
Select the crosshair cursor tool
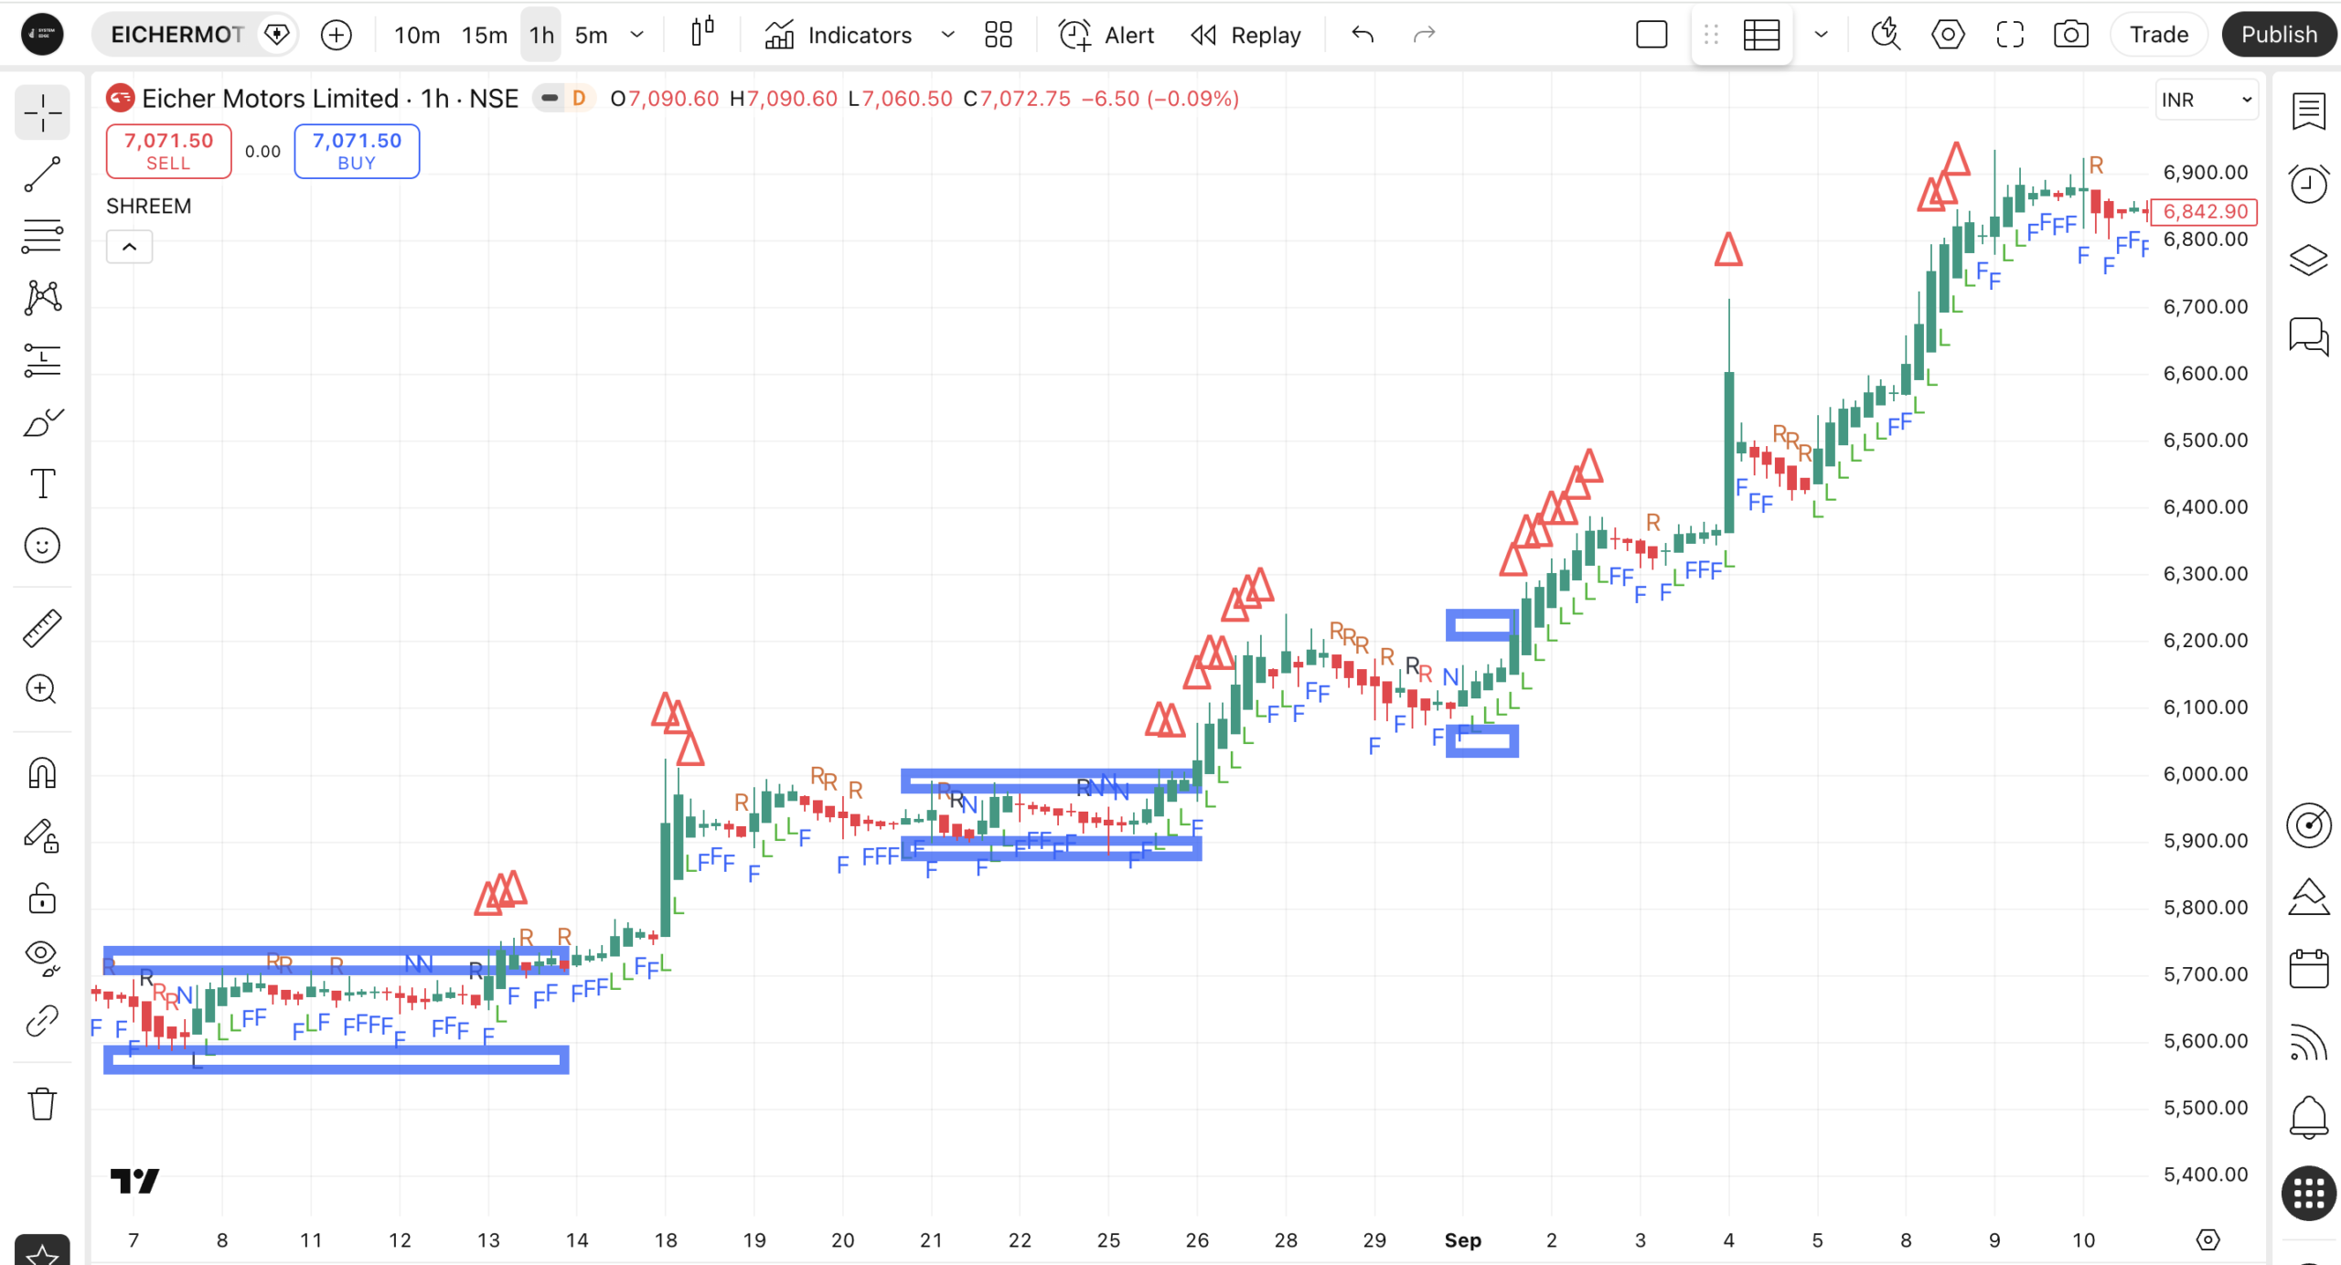click(x=42, y=113)
